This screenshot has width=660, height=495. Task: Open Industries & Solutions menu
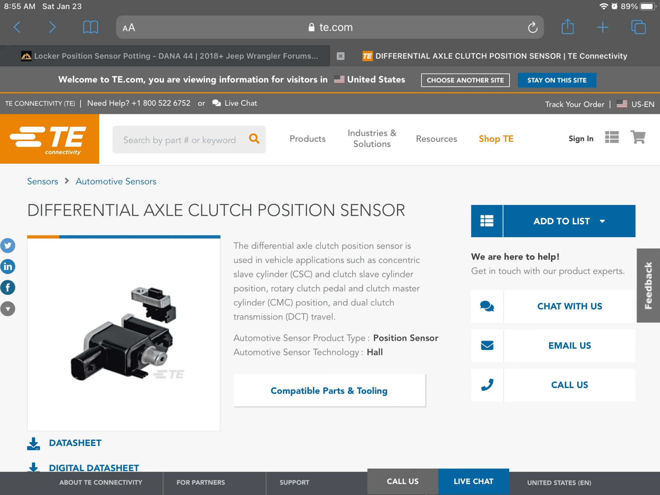(372, 139)
